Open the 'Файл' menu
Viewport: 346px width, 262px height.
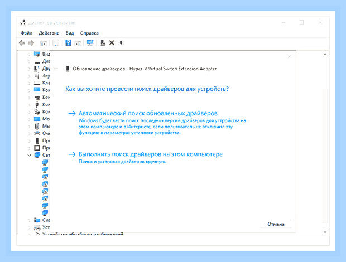26,33
